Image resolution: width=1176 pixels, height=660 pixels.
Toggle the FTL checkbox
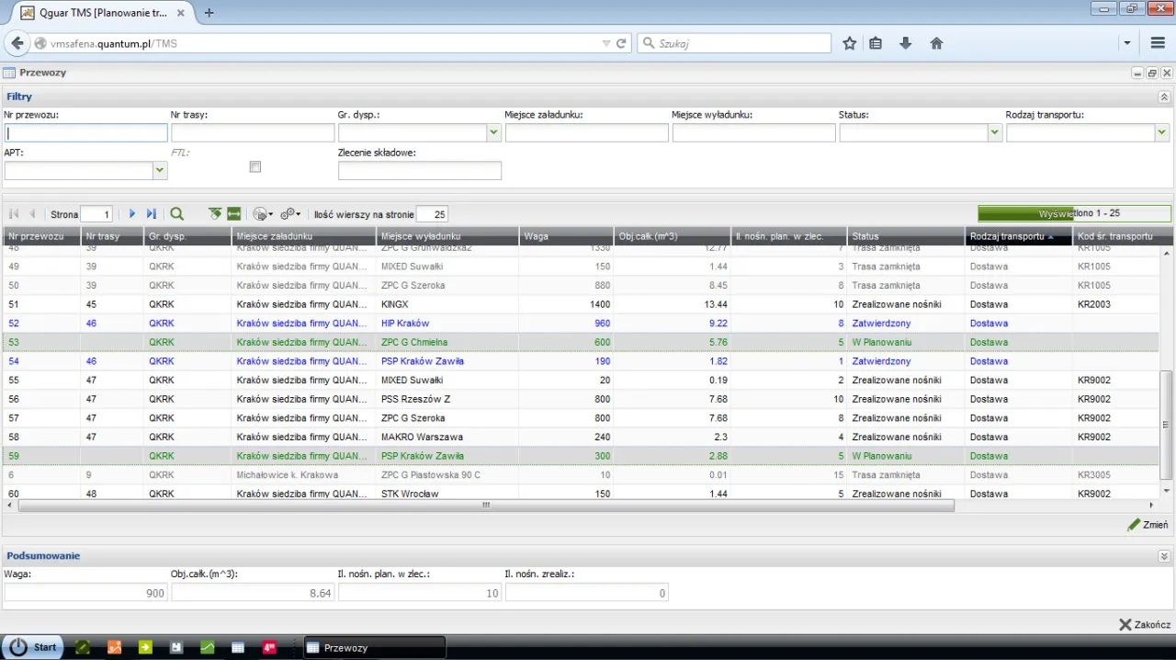255,167
